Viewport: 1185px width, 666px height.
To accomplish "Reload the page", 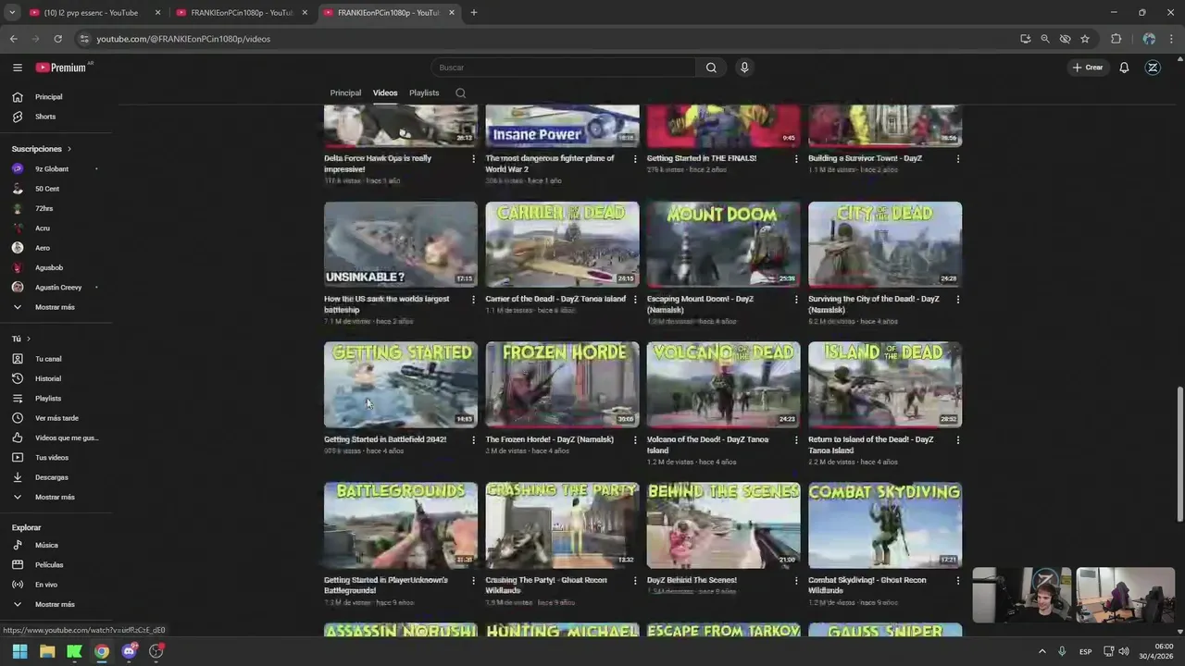I will [x=57, y=39].
